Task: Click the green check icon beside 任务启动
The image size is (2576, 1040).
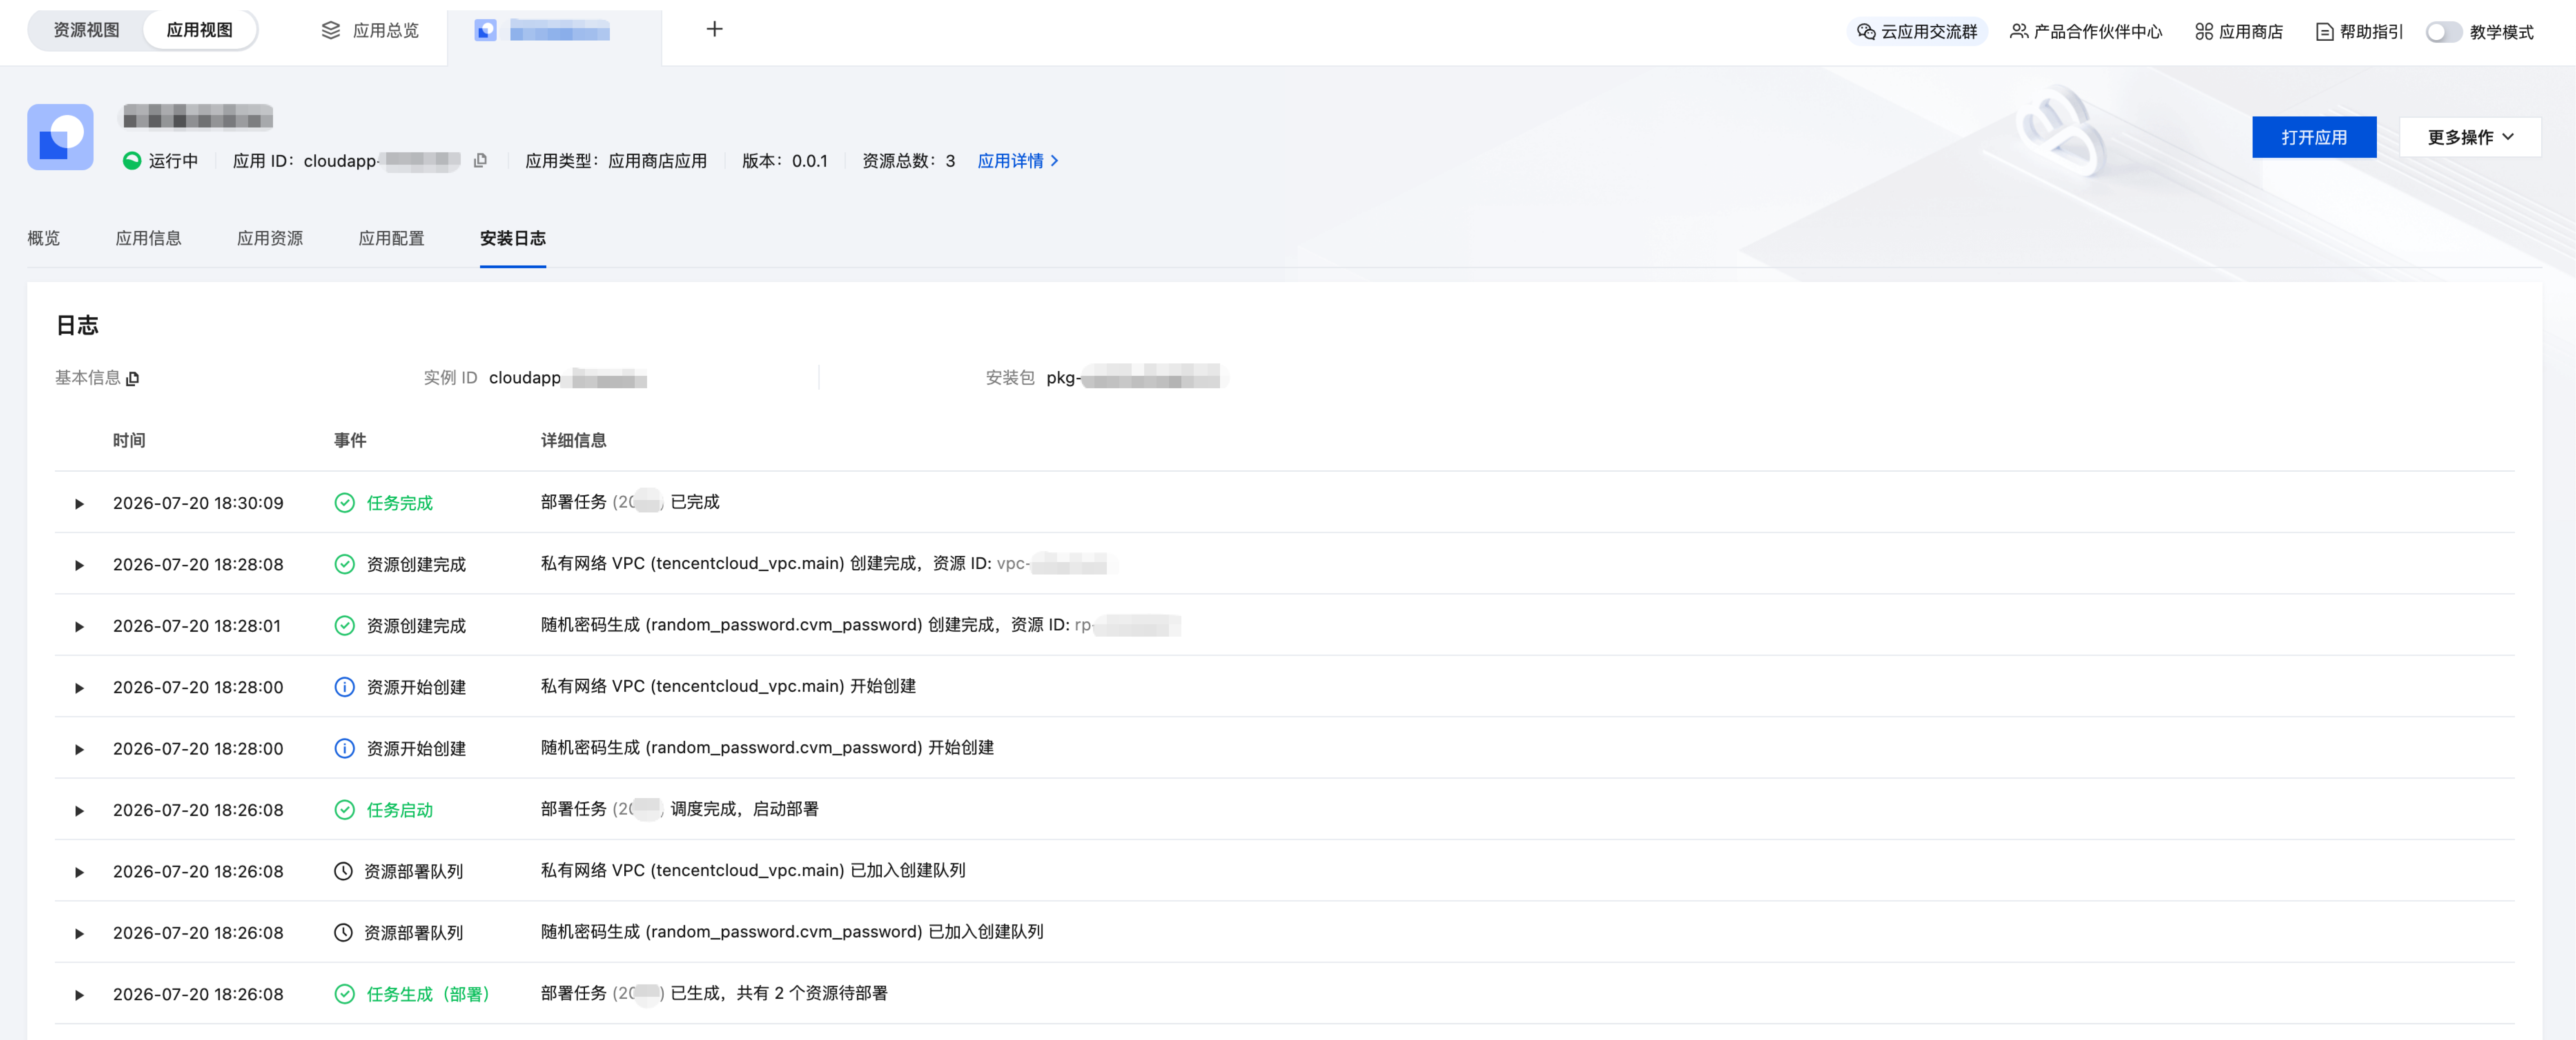Action: coord(344,810)
